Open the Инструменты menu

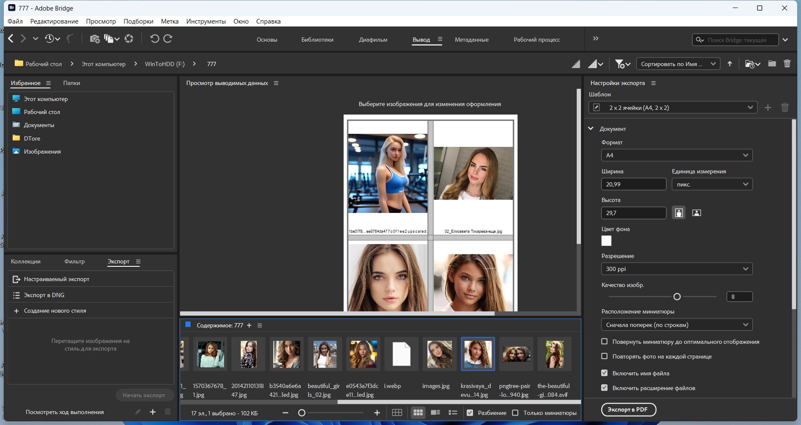(x=206, y=21)
